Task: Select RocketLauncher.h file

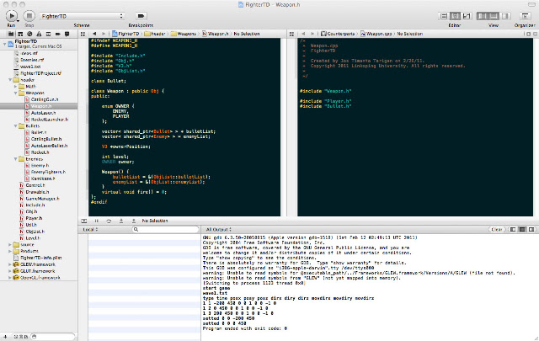Action: 46,120
